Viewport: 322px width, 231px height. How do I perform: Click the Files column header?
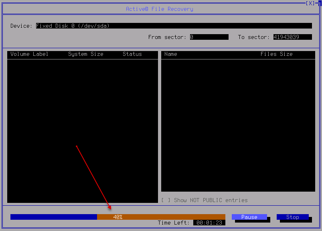pos(268,54)
